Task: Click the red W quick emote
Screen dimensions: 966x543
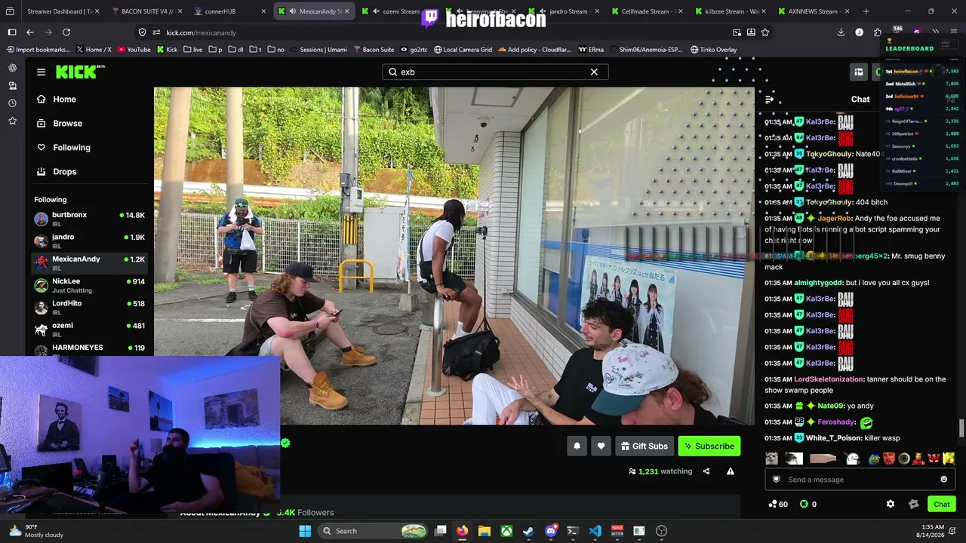Action: (x=934, y=459)
